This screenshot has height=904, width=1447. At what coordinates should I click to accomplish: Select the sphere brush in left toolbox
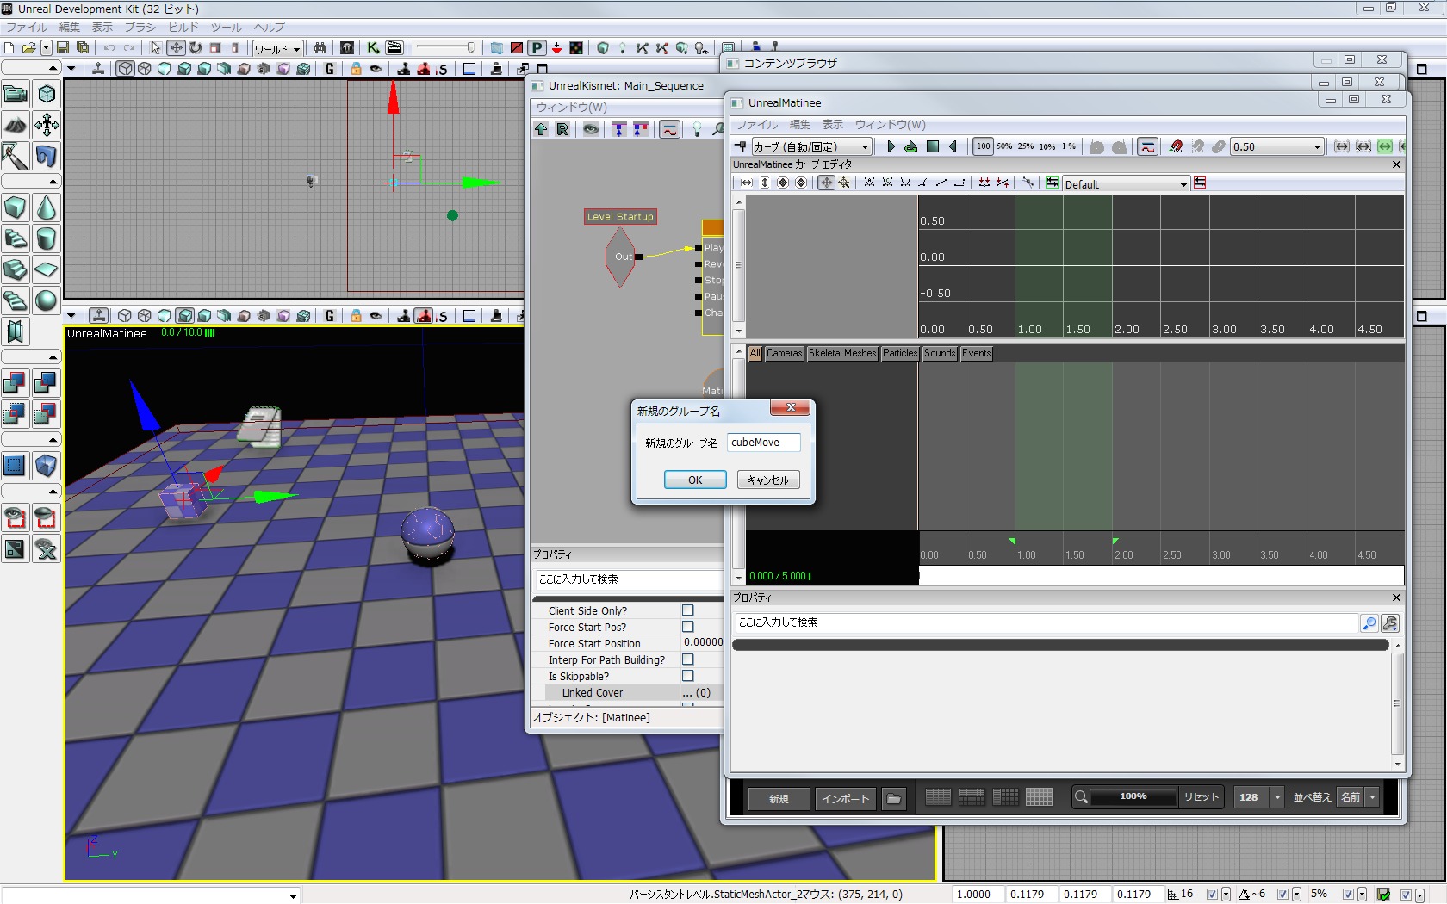47,300
